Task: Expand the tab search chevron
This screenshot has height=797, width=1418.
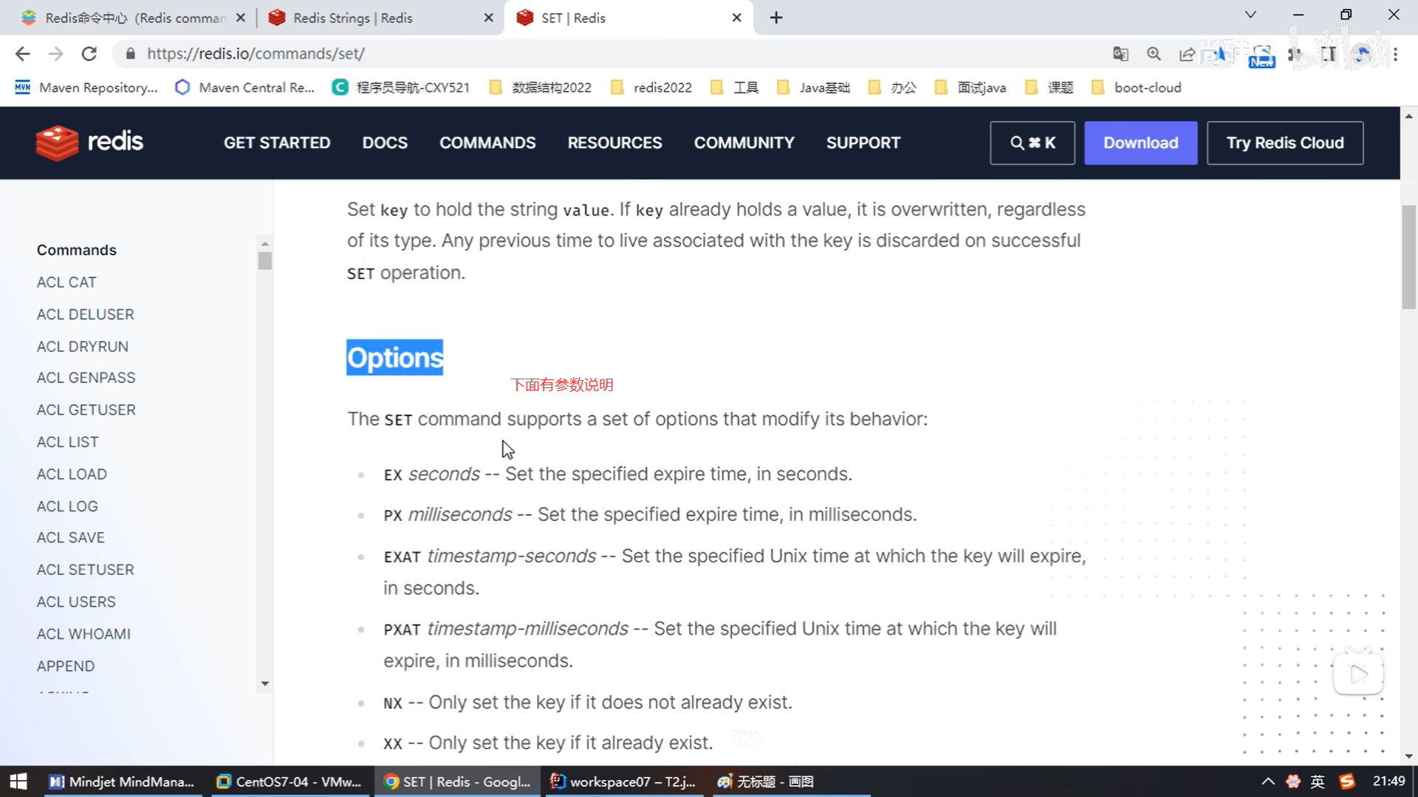Action: 1250,15
